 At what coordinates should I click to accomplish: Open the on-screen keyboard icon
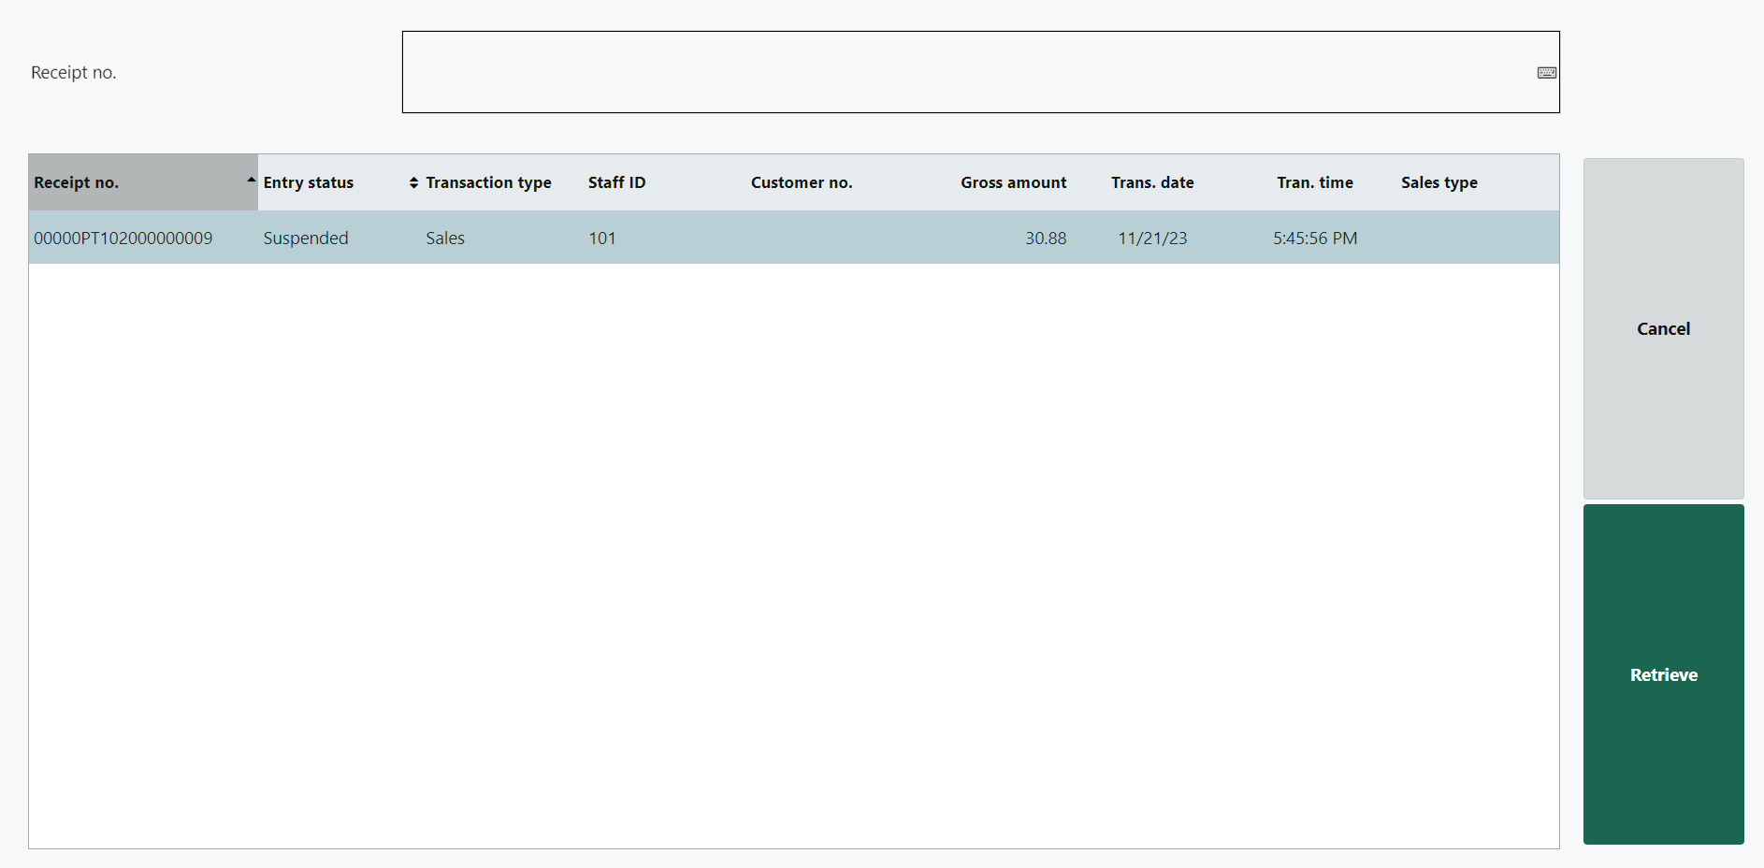point(1546,73)
